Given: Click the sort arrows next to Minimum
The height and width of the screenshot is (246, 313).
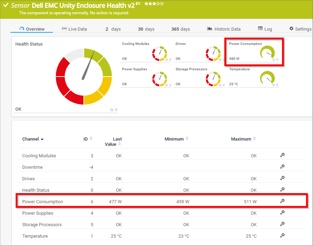Looking at the screenshot, I should (x=187, y=139).
